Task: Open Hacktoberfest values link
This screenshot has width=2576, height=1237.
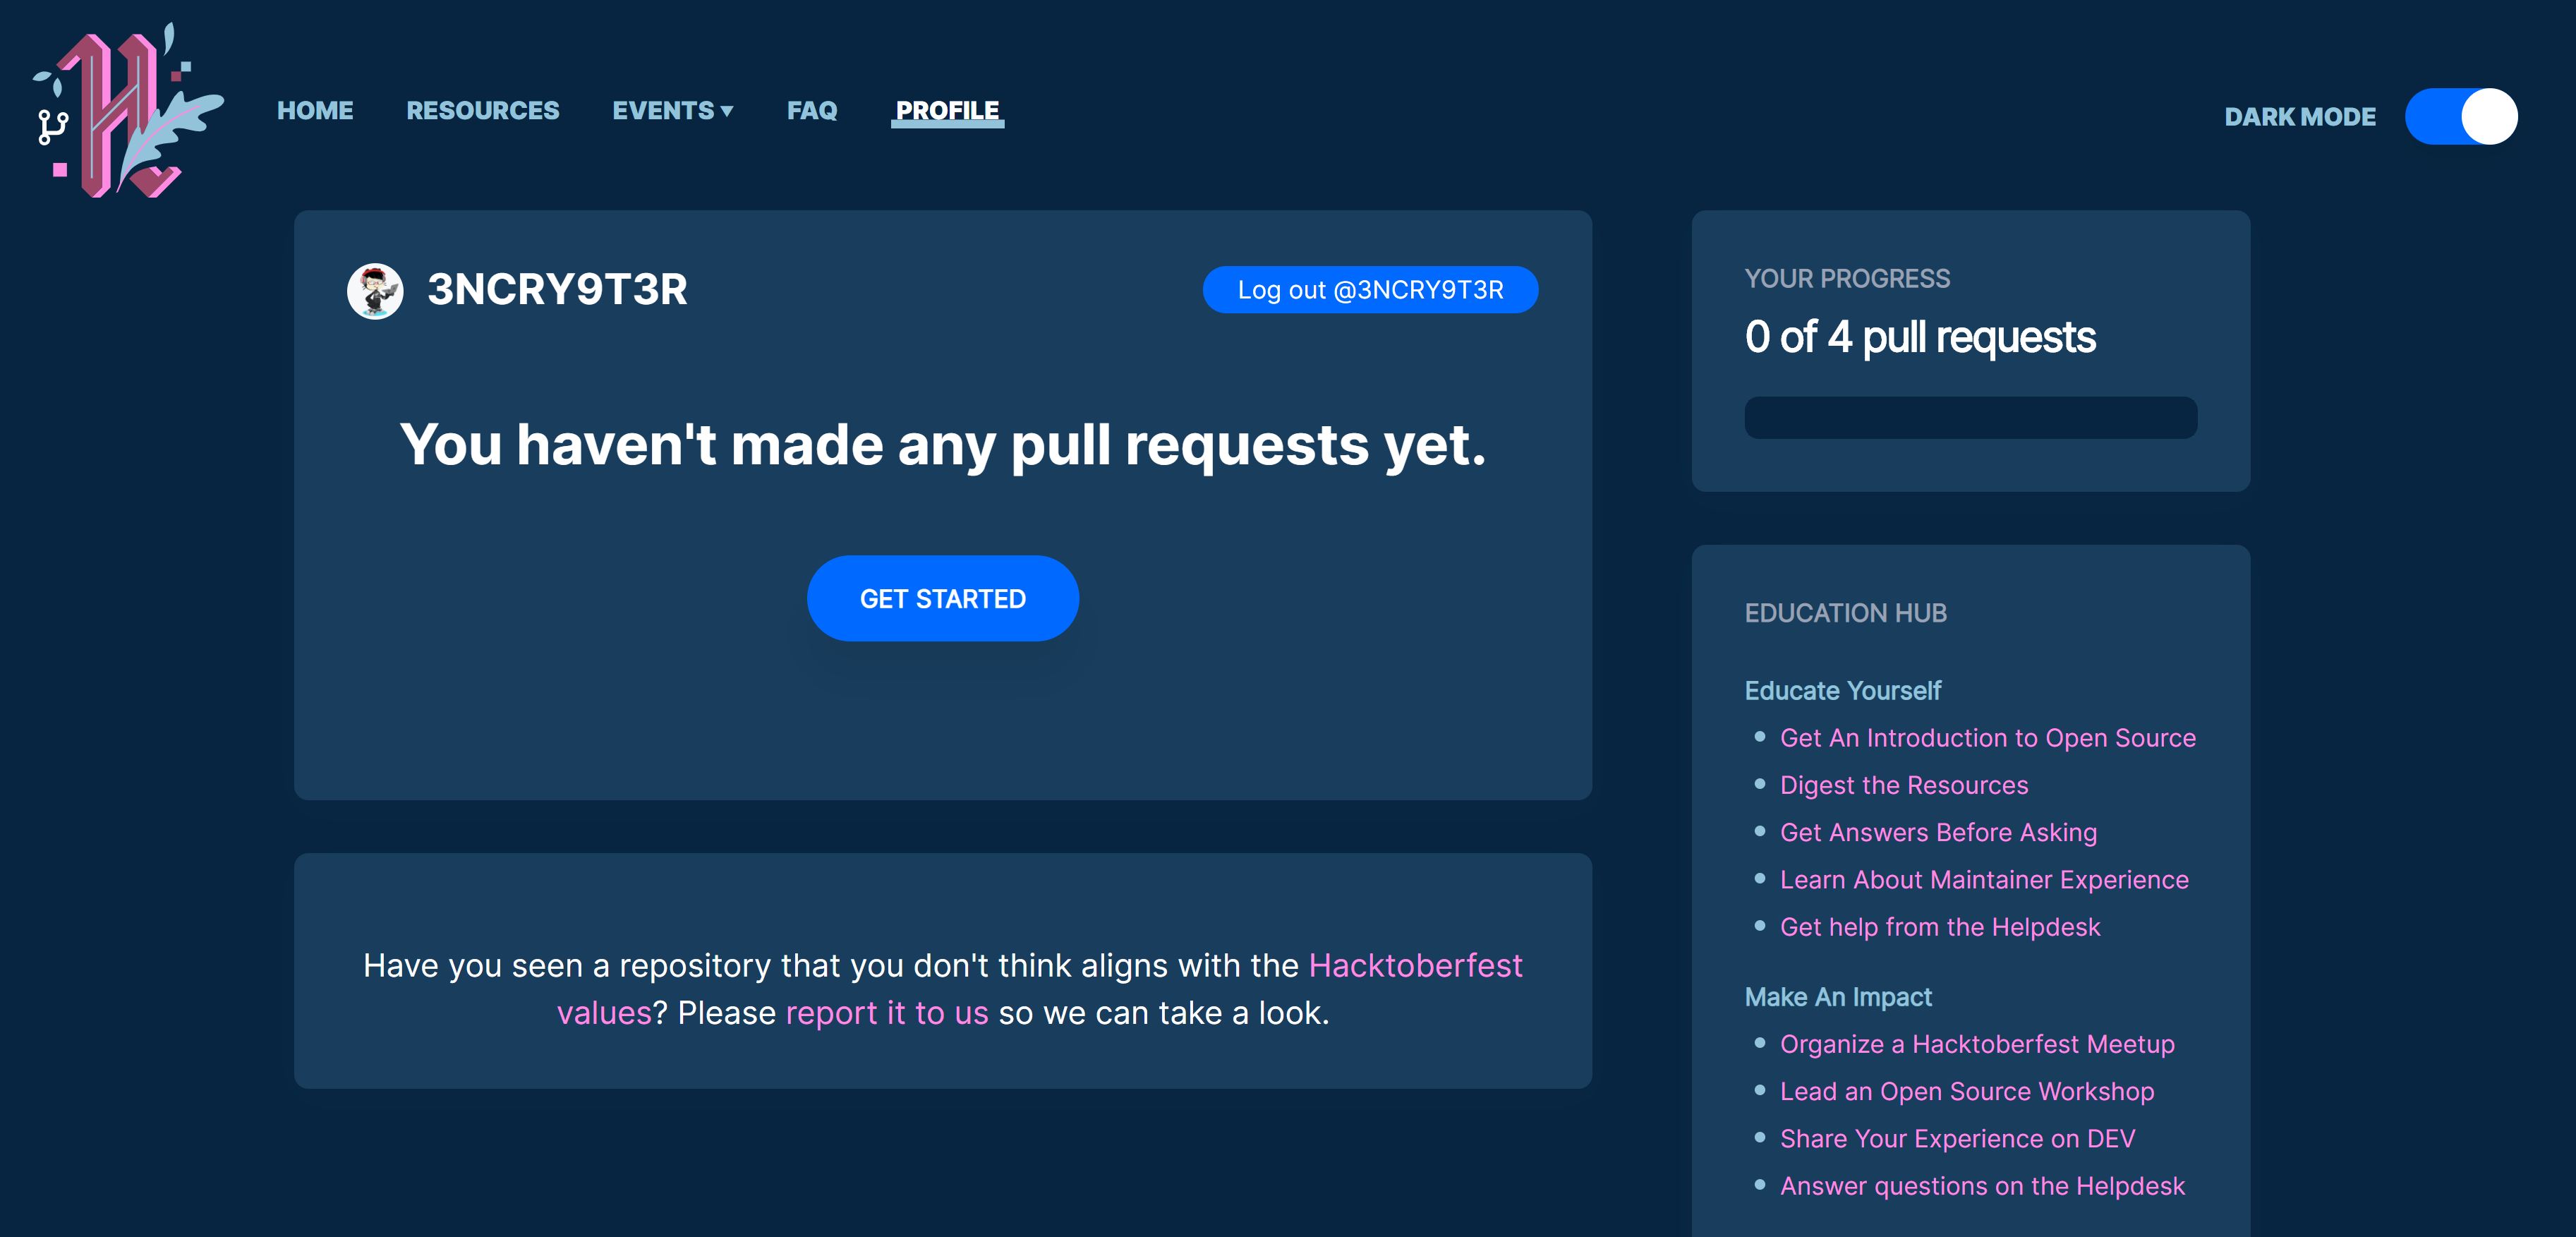Action: [1414, 966]
